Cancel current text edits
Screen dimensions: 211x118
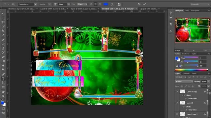(139, 4)
